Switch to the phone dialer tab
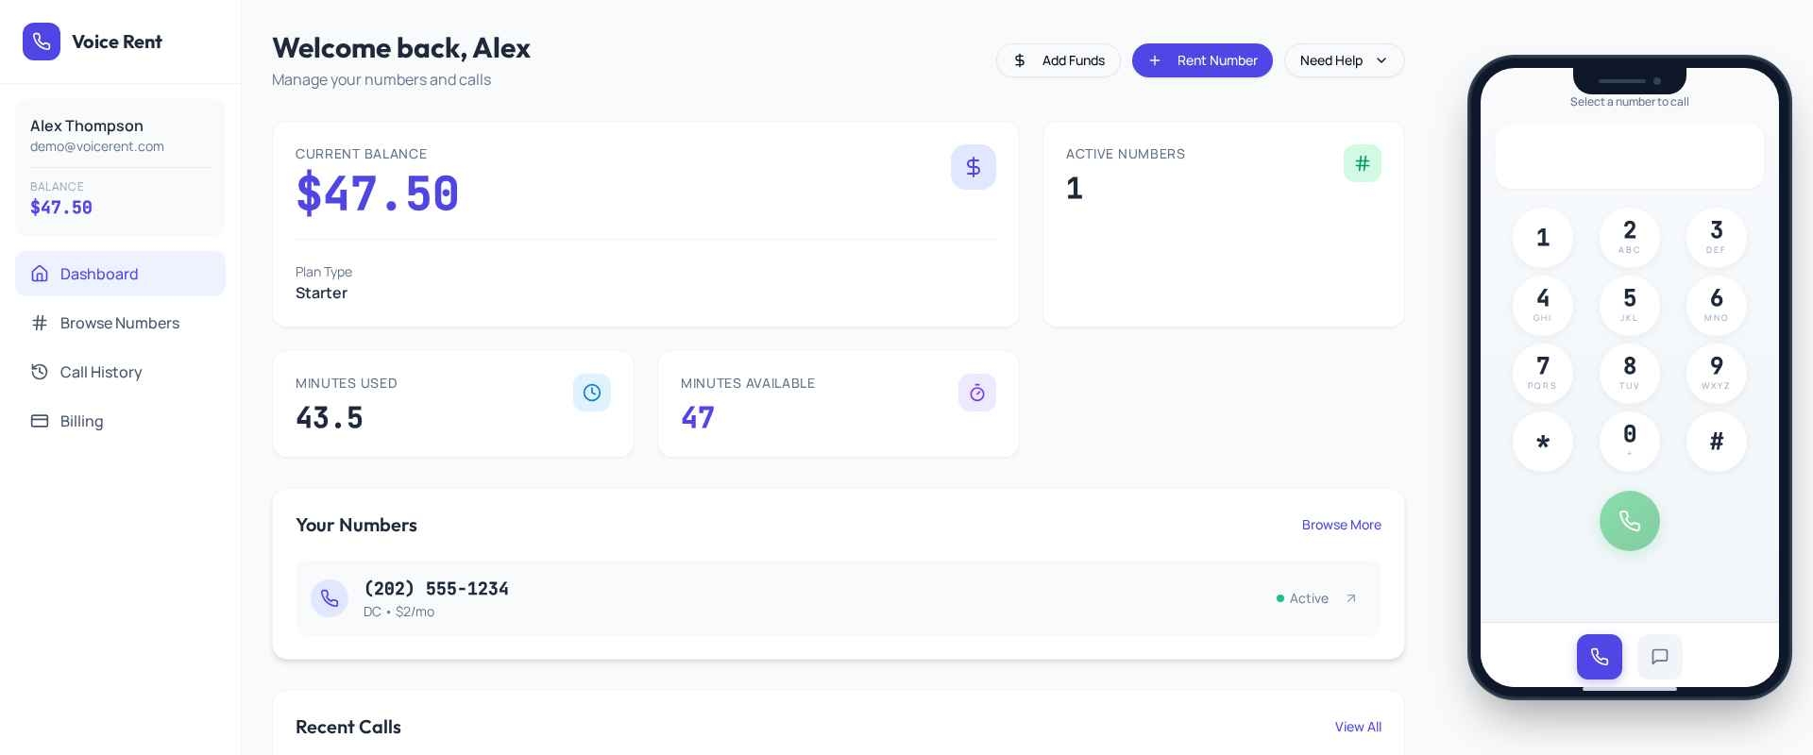This screenshot has width=1813, height=755. tap(1599, 657)
